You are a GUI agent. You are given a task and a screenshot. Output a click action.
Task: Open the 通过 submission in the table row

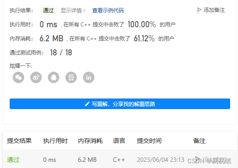pos(13,160)
